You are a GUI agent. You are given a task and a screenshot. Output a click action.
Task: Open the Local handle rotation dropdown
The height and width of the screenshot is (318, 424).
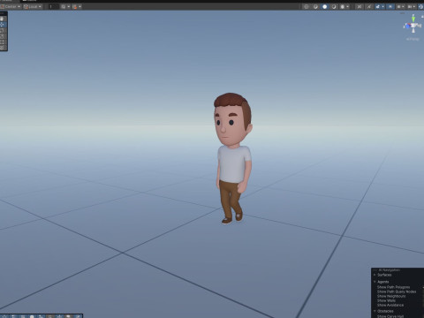[x=33, y=6]
